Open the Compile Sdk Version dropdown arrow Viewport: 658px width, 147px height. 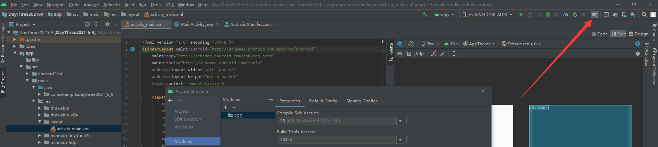400,121
